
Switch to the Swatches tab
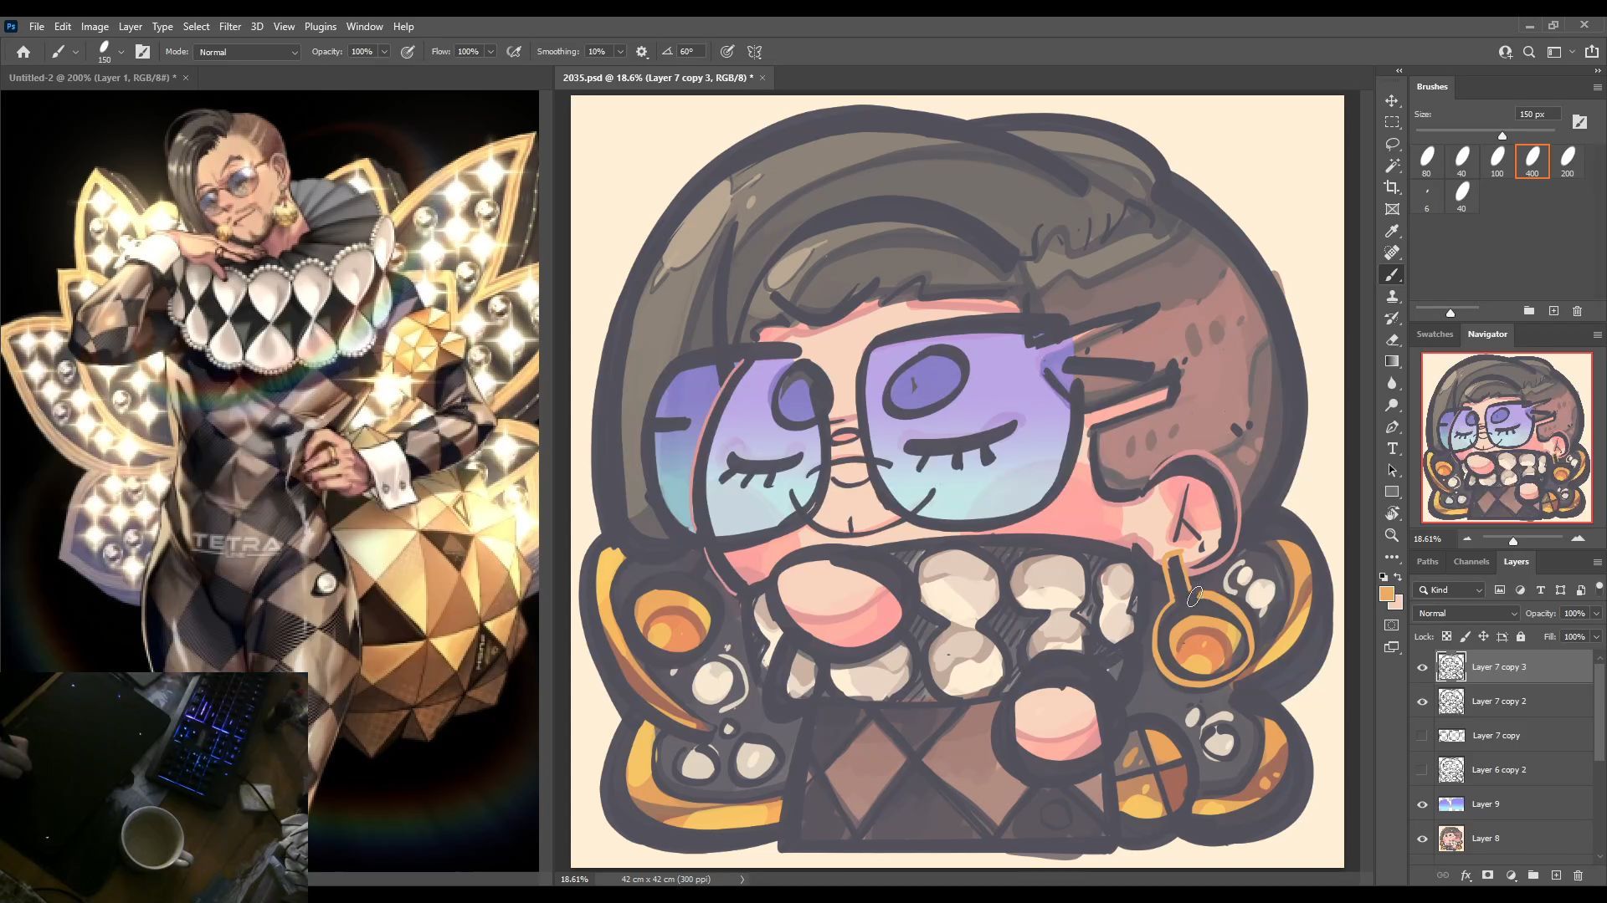(x=1434, y=334)
